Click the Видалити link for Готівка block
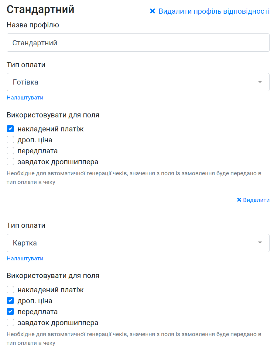This screenshot has width=274, height=351. click(256, 200)
